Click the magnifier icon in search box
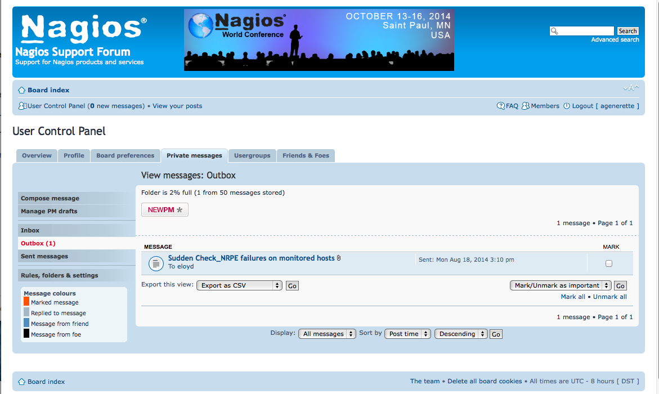 (x=554, y=32)
